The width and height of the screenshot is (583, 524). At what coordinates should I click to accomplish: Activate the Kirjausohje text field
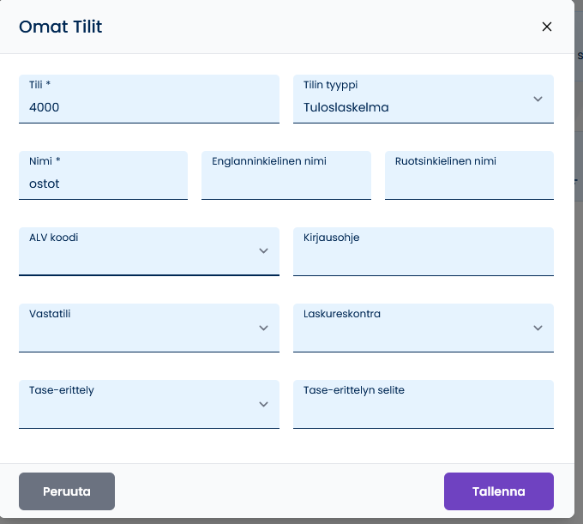[424, 251]
